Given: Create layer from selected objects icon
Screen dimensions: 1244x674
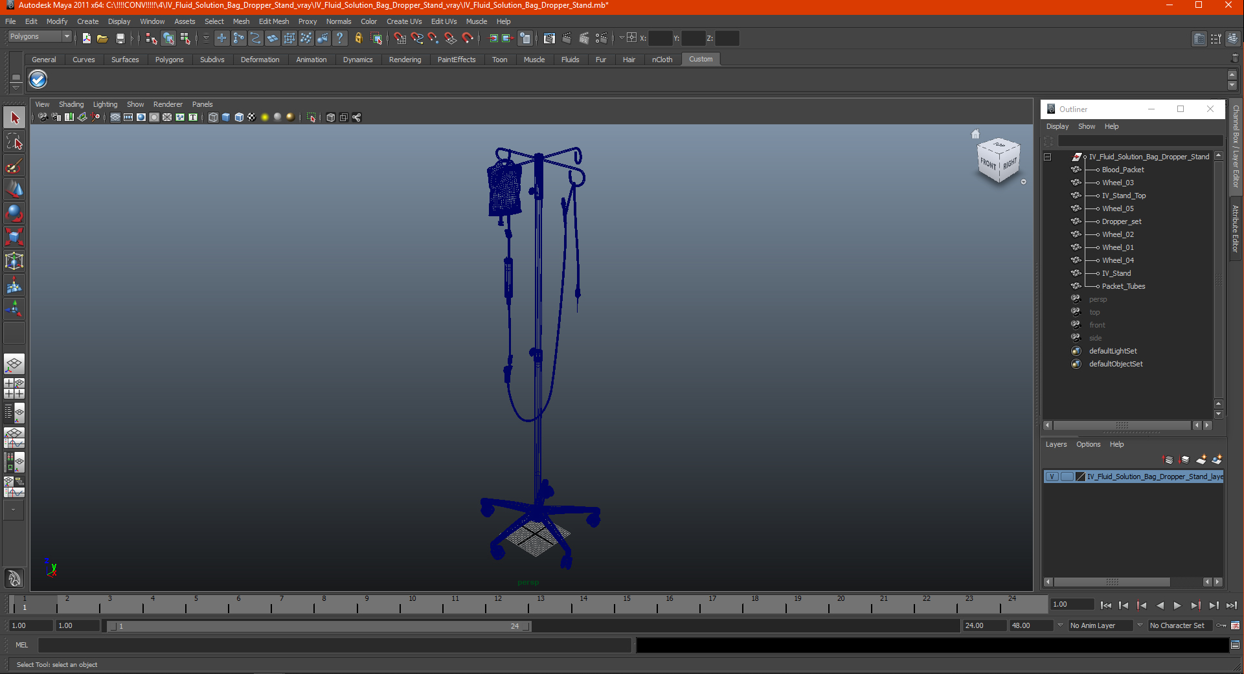Looking at the screenshot, I should click(1217, 460).
